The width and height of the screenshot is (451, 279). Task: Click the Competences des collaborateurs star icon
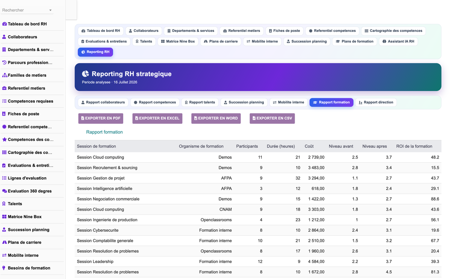click(5, 139)
